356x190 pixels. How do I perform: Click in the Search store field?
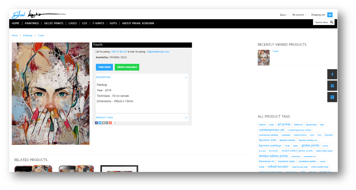(x=321, y=22)
